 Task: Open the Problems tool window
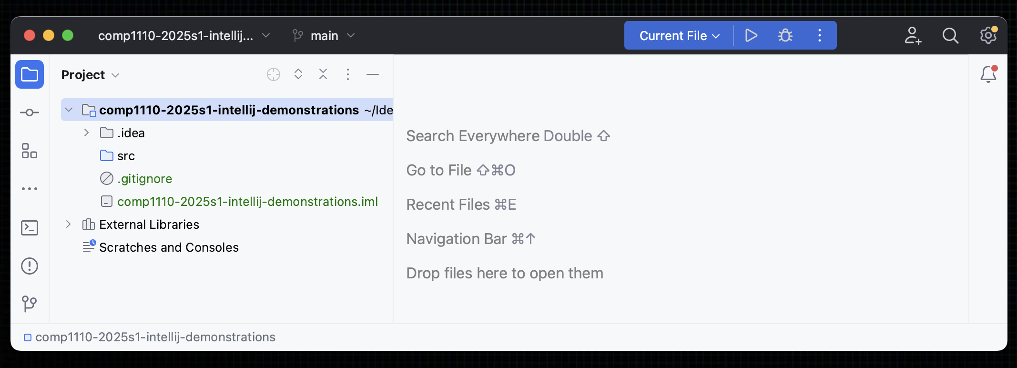coord(30,266)
